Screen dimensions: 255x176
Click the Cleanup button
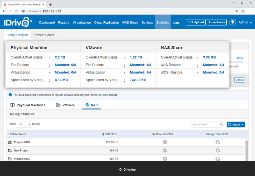(240, 80)
